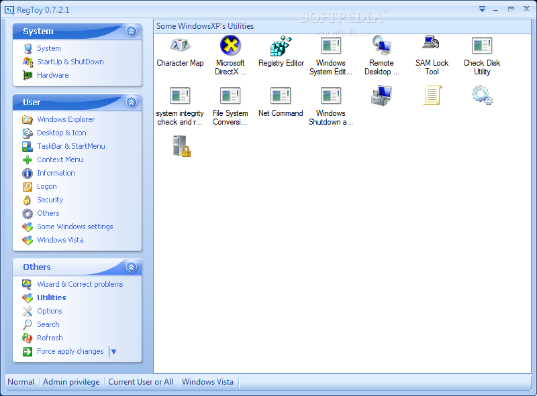537x396 pixels.
Task: Collapse the System panel
Action: click(x=131, y=31)
